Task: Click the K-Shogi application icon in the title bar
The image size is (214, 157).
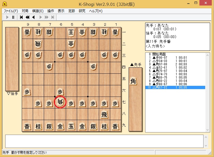Action: [5, 4]
